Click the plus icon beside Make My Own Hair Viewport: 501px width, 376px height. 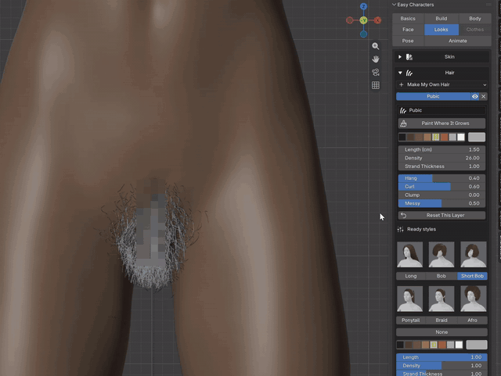tap(402, 84)
